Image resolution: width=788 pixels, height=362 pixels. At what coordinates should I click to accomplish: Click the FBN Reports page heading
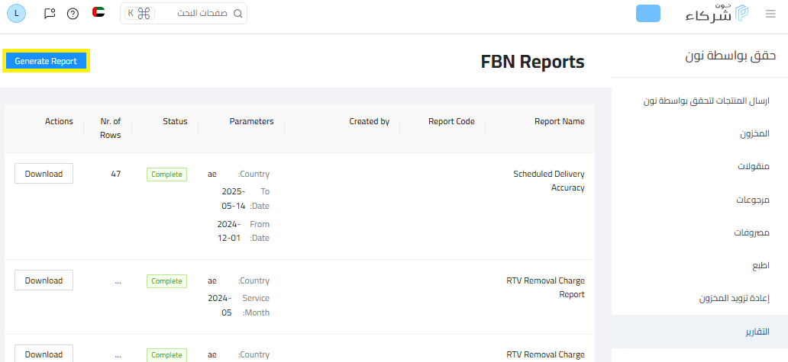click(533, 62)
